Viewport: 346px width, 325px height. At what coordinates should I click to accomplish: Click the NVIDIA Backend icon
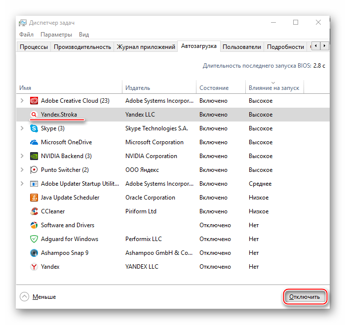click(34, 156)
